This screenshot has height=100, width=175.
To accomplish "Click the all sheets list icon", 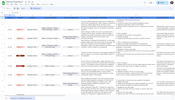I will point(6,98).
